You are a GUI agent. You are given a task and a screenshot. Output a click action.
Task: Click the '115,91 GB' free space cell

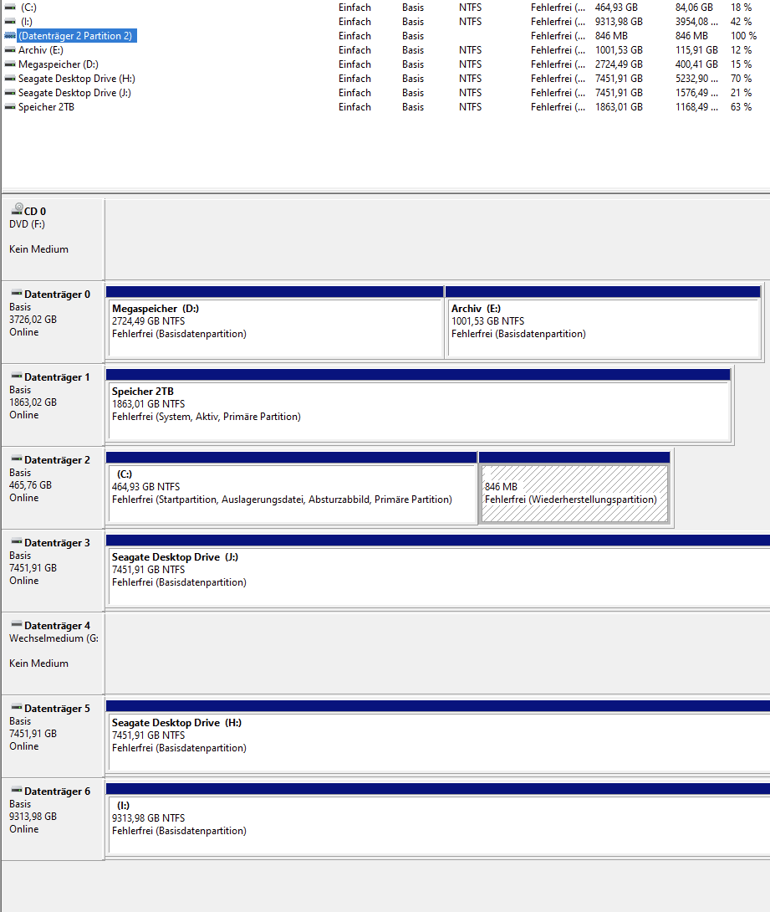pos(696,50)
